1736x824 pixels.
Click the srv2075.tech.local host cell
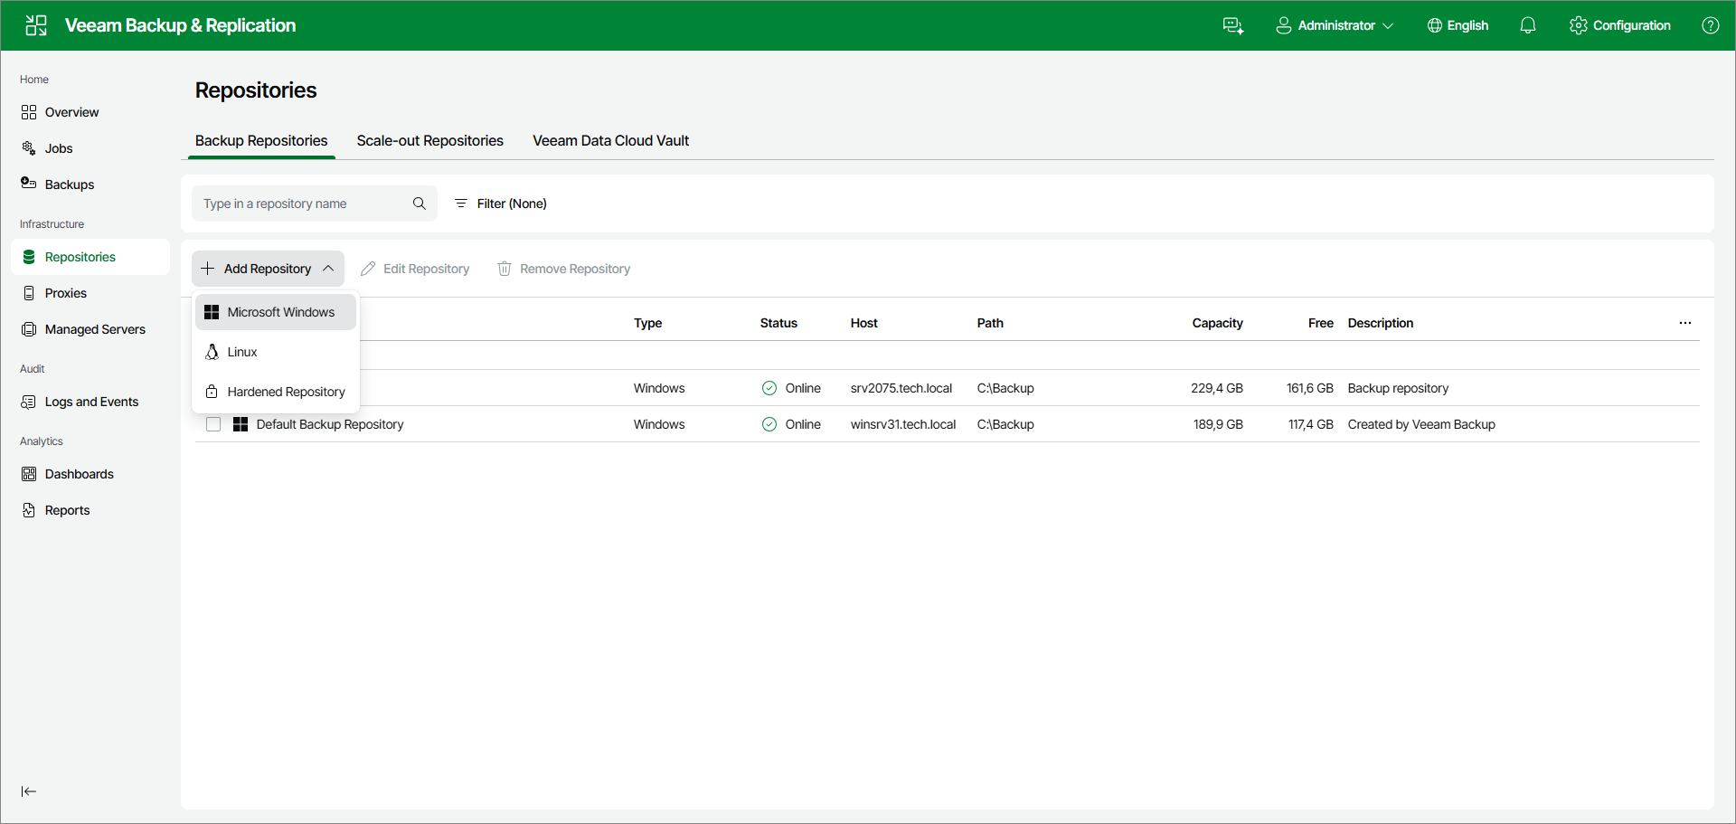coord(901,388)
